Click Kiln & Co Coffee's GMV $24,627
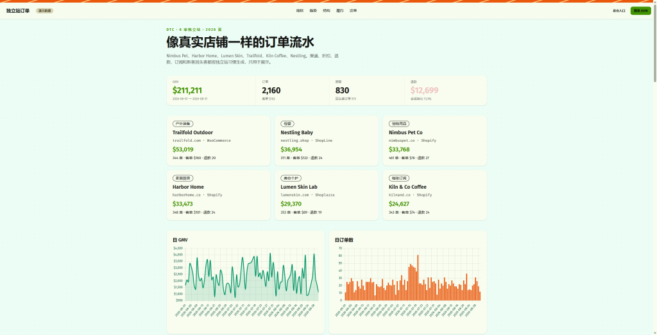657x335 pixels. pyautogui.click(x=399, y=204)
